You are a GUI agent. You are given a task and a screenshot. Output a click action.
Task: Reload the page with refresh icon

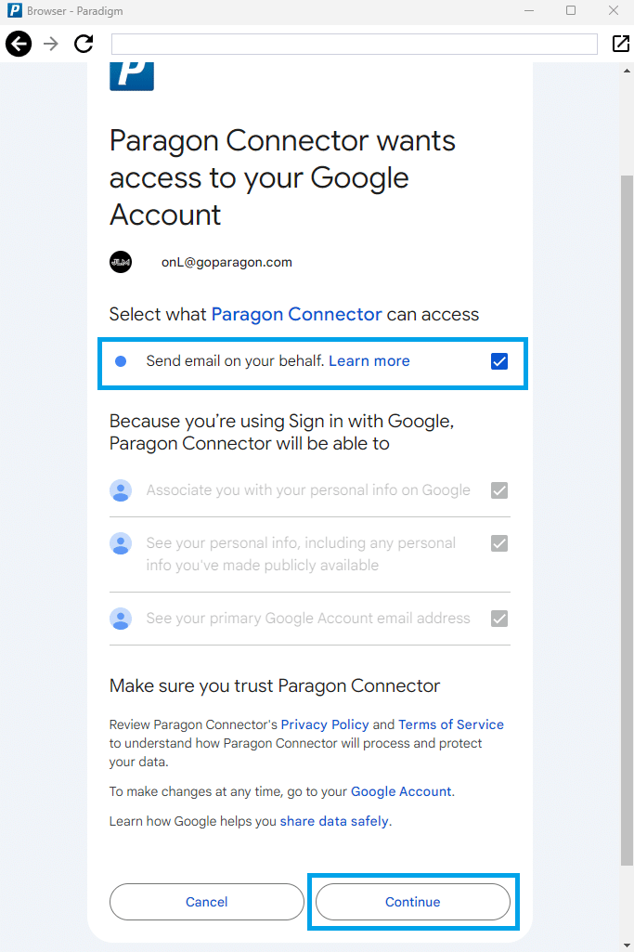(84, 44)
